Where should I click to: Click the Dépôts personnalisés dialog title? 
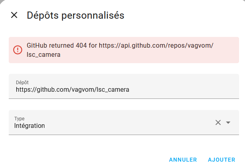click(75, 15)
